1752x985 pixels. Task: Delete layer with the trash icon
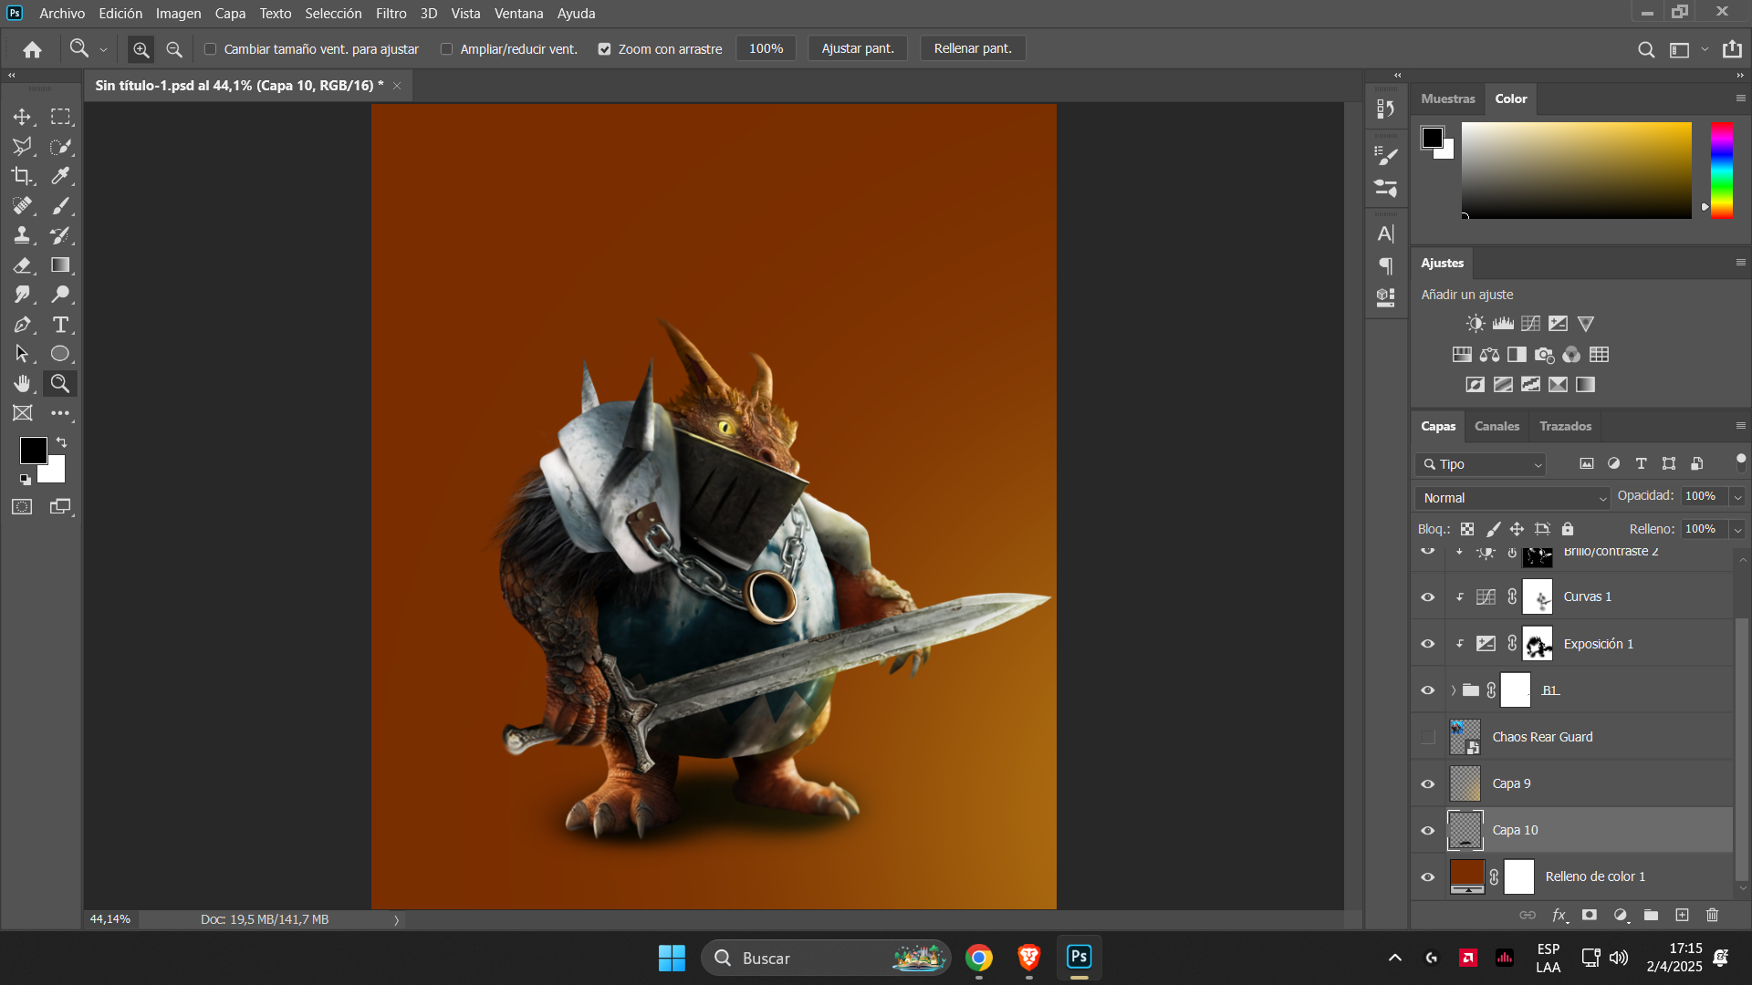[x=1712, y=915]
